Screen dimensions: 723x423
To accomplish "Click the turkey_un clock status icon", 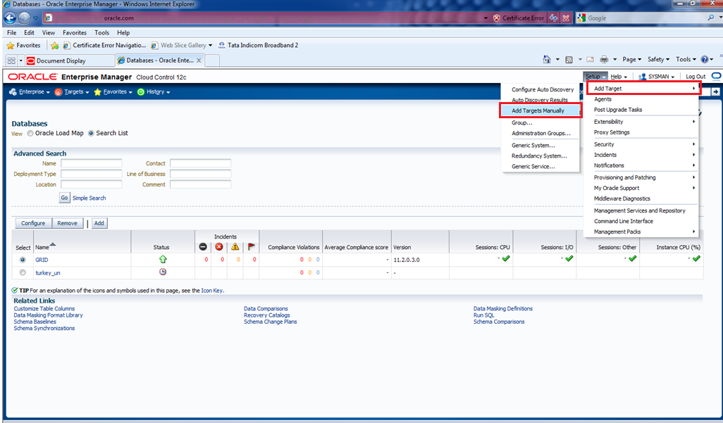I will 162,272.
